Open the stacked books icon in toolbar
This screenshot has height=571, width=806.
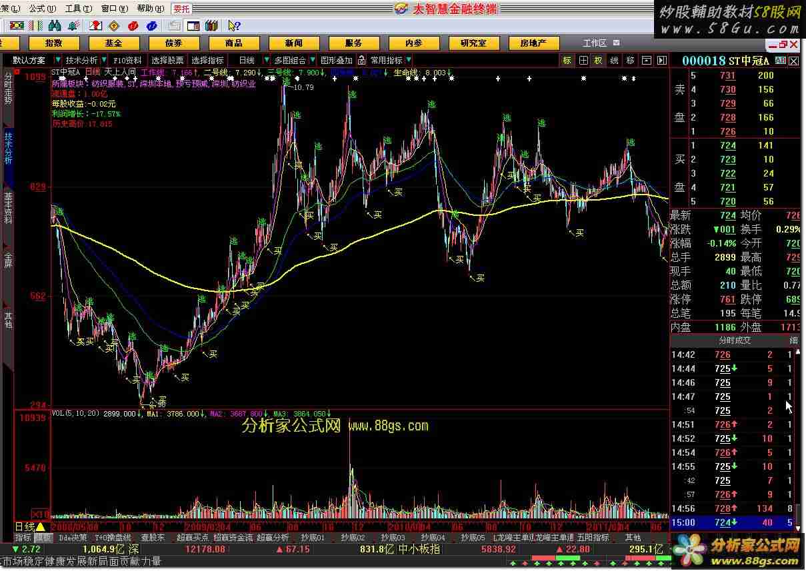211,26
